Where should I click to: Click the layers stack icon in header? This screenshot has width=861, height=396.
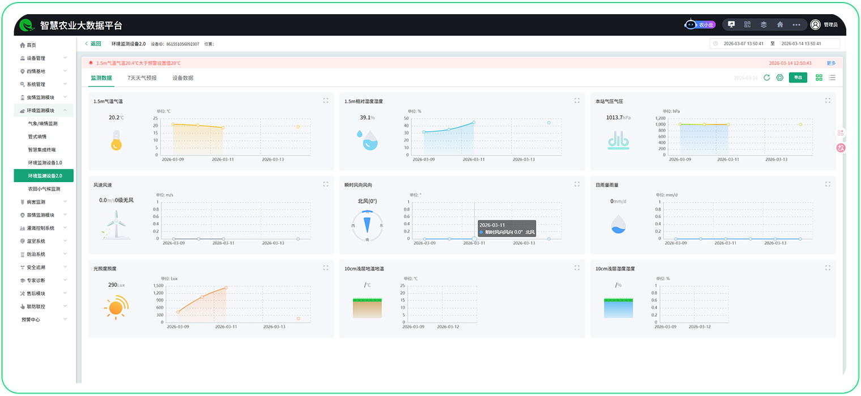point(764,24)
